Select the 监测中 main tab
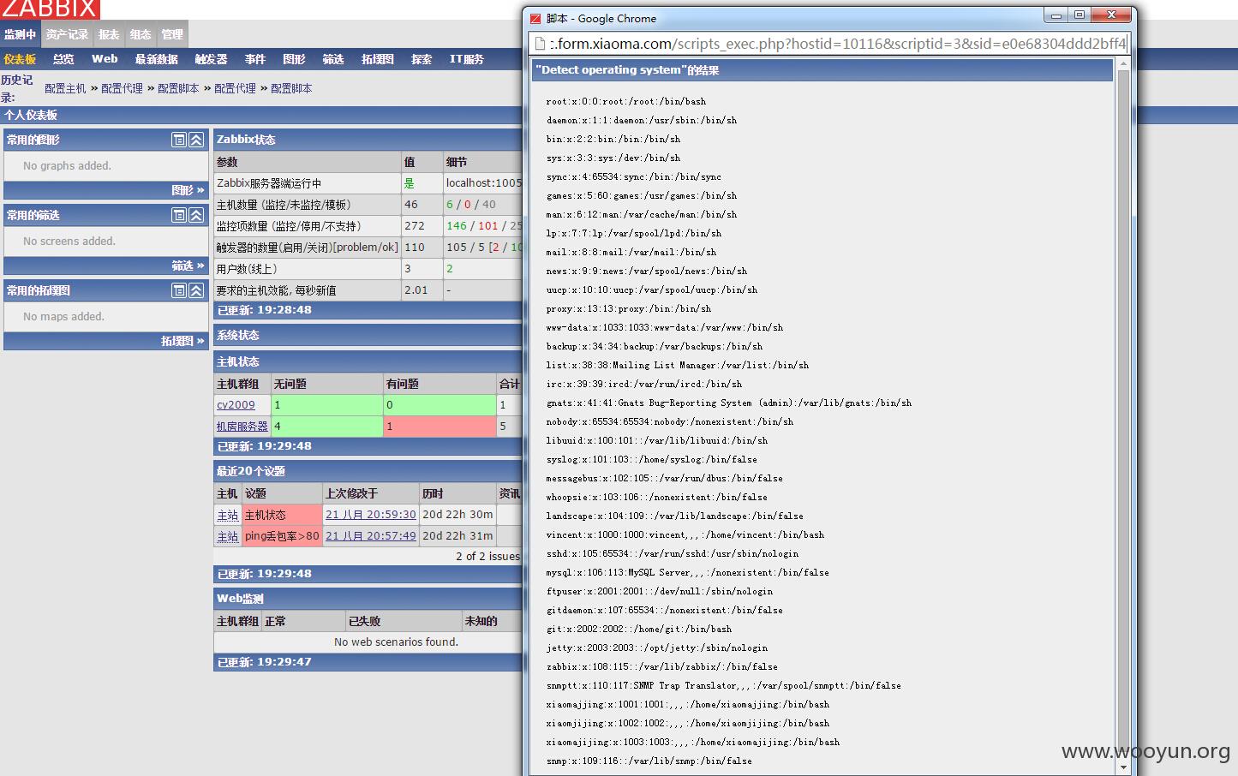1238x776 pixels. pyautogui.click(x=20, y=34)
